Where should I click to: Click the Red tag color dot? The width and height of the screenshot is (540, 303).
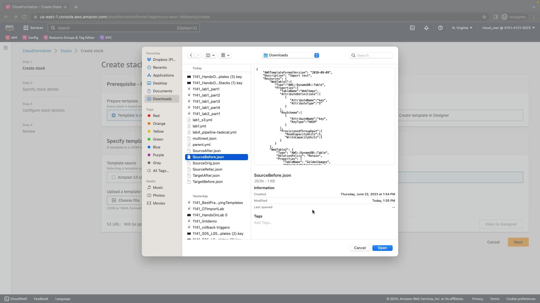149,116
